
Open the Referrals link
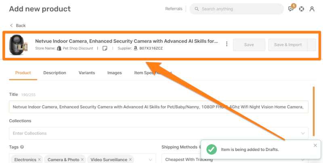174,9
